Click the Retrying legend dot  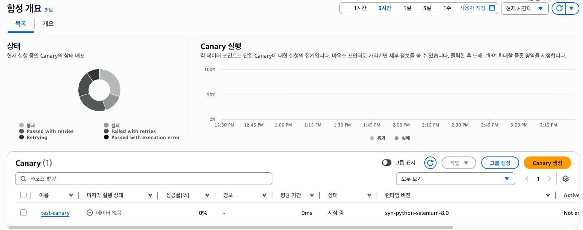tap(22, 137)
